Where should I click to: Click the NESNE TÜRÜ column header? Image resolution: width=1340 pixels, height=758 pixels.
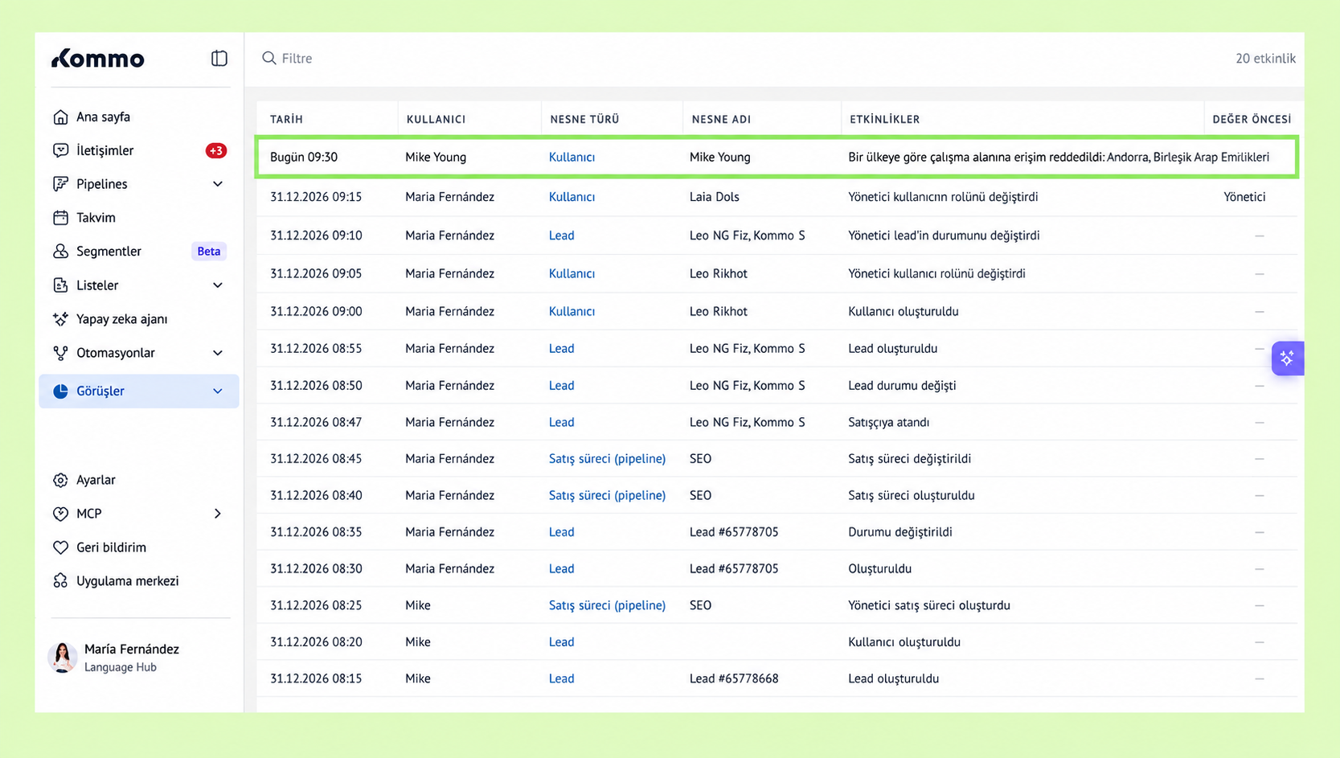pos(584,119)
